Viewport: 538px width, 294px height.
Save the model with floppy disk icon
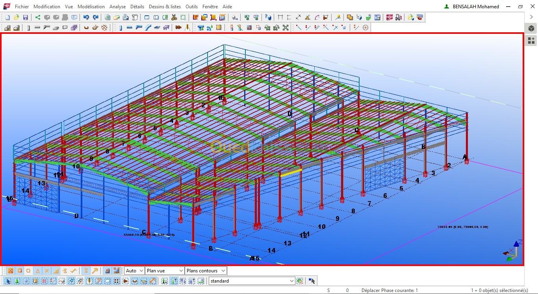pyautogui.click(x=25, y=17)
